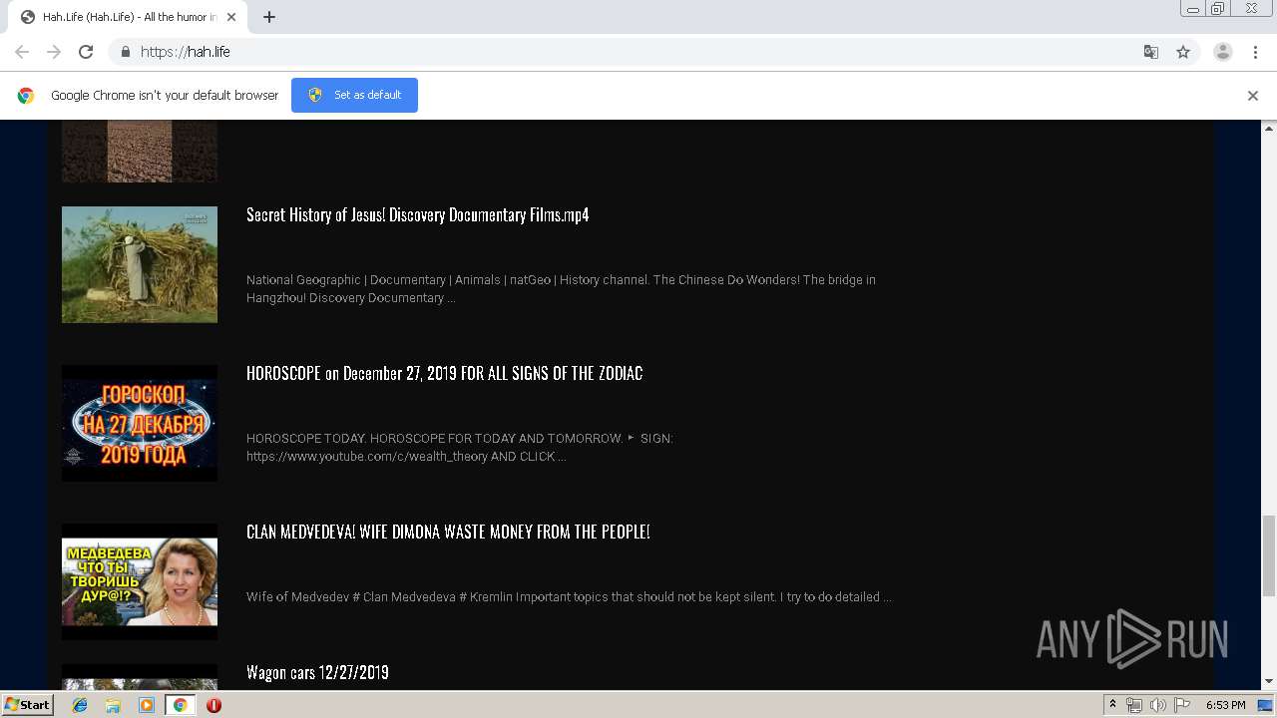This screenshot has width=1277, height=718.
Task: Click the 'Wife of Medvedev' description text
Action: [569, 597]
